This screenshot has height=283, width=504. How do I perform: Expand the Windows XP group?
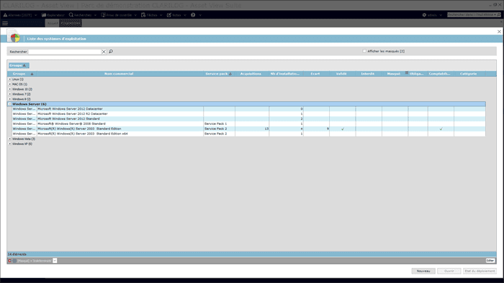coord(9,144)
